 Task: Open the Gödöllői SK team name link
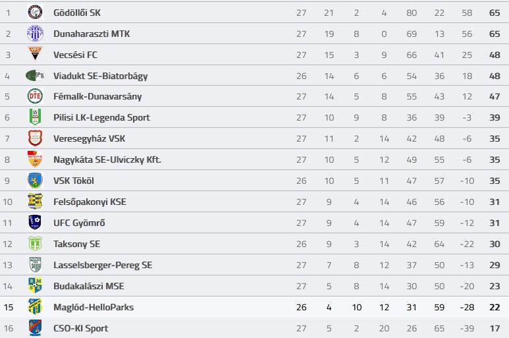tap(77, 13)
